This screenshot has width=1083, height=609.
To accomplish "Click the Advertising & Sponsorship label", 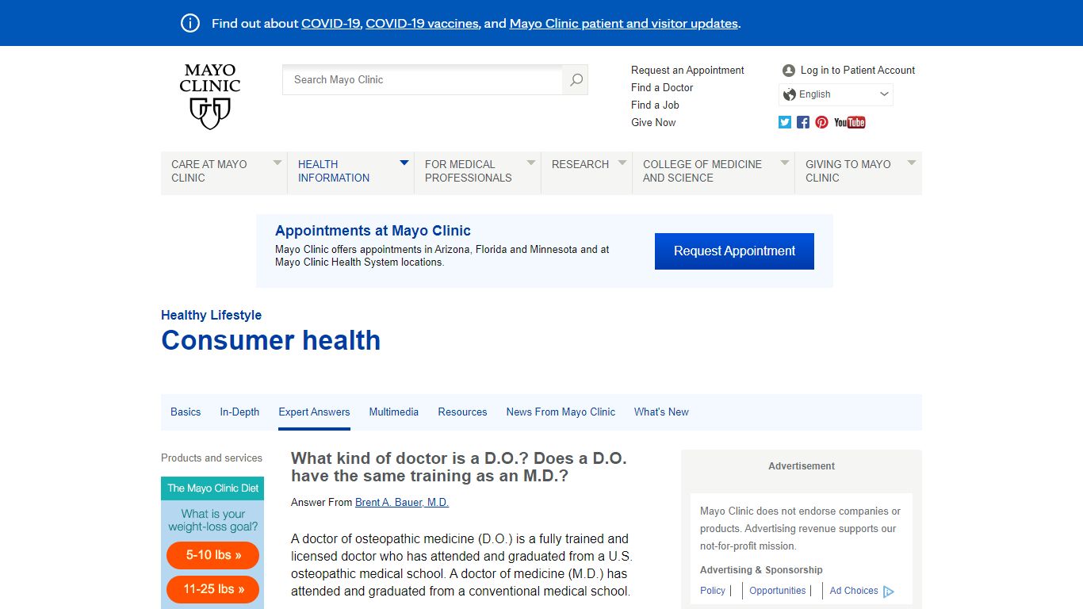I will point(761,569).
